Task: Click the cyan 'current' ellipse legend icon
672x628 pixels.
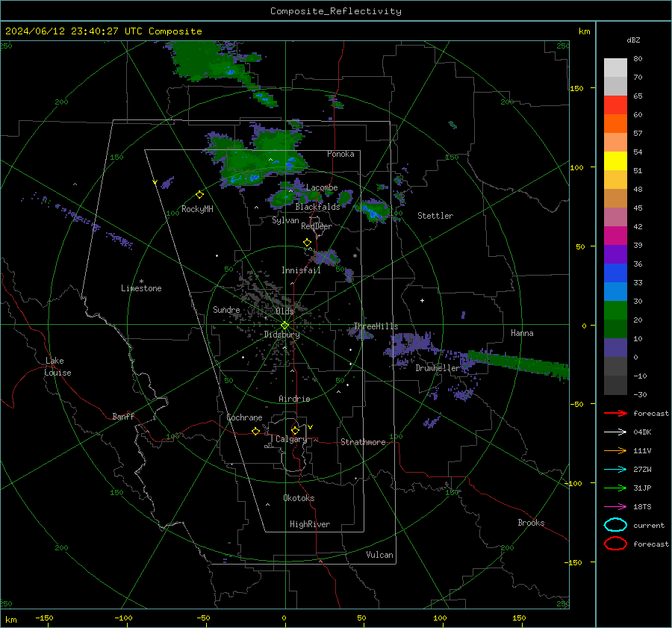Action: tap(615, 525)
